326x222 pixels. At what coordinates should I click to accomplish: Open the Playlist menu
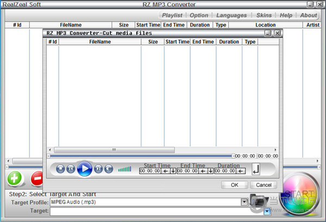[172, 15]
